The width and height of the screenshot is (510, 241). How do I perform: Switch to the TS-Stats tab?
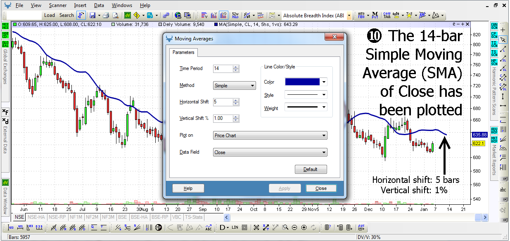[194, 217]
